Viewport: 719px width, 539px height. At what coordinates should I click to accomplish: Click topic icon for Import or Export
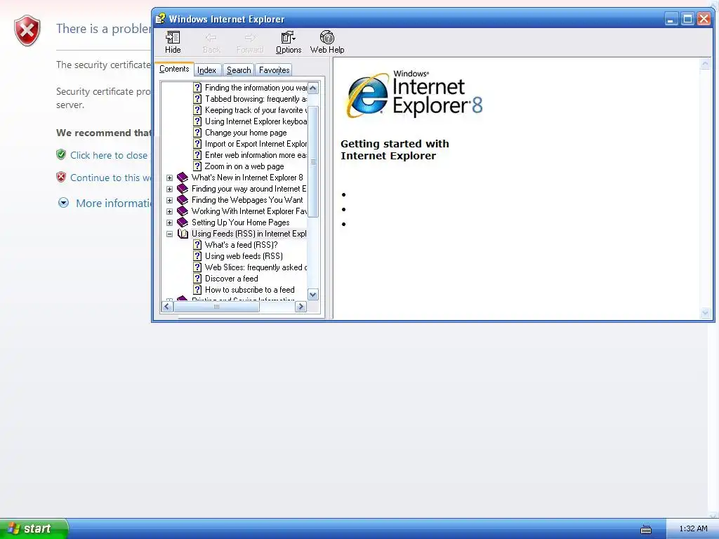click(x=197, y=144)
